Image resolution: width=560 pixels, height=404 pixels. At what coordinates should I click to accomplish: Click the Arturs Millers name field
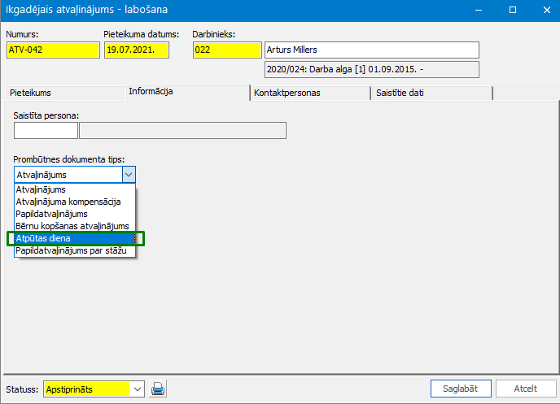(x=372, y=50)
